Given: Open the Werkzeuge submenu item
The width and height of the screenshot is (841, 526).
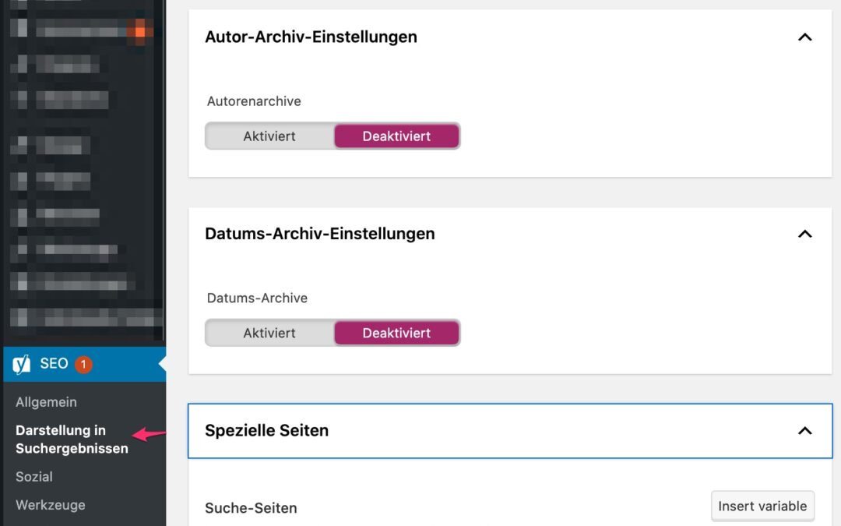Looking at the screenshot, I should coord(50,504).
